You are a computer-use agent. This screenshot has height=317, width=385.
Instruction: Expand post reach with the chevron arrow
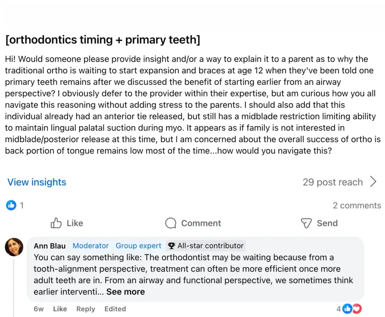click(373, 182)
